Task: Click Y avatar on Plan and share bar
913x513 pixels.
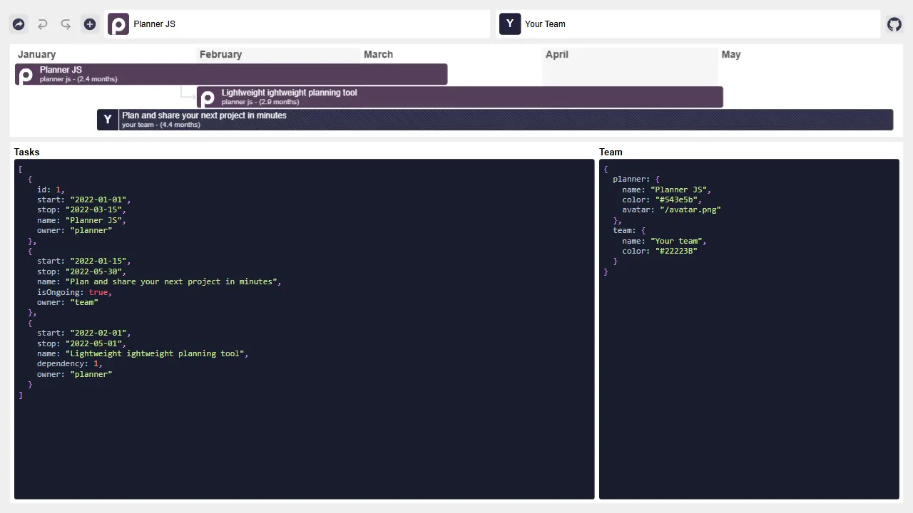Action: (x=108, y=120)
